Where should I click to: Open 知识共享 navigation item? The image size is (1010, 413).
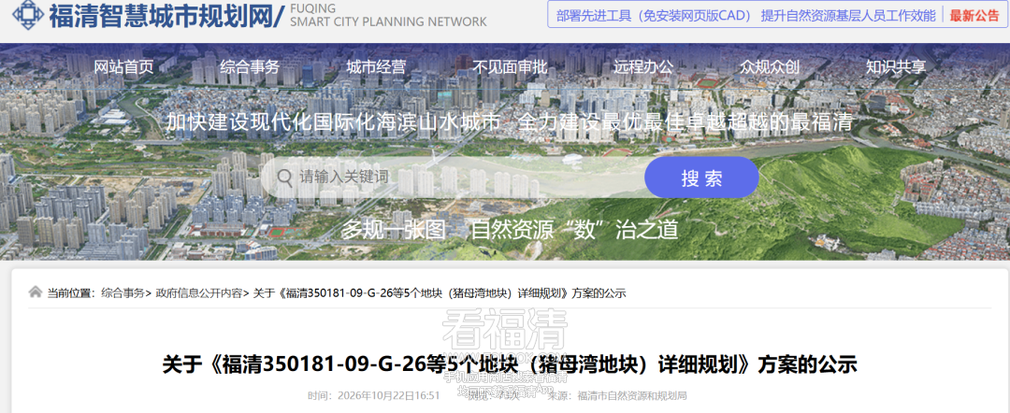pyautogui.click(x=895, y=66)
